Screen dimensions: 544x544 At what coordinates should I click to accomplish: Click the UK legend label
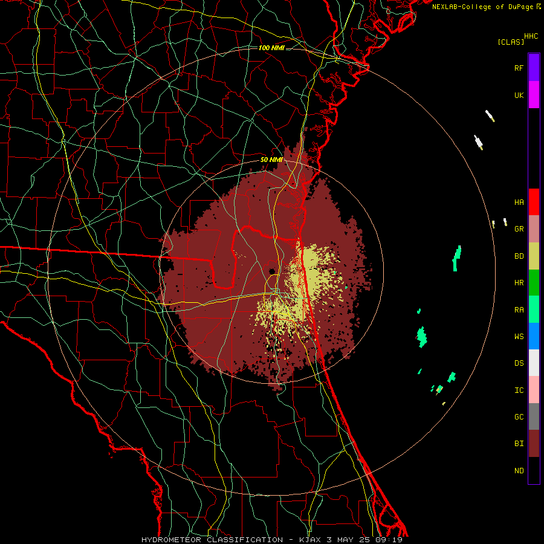click(519, 95)
